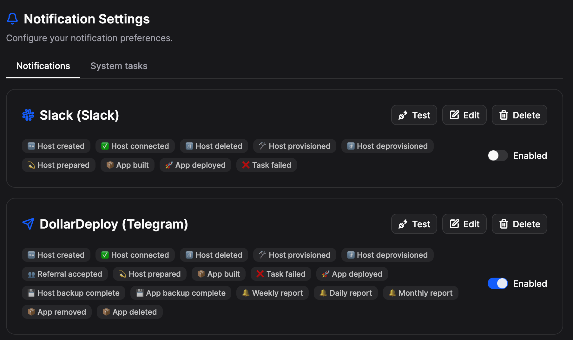Click the Edit button for Slack

(464, 115)
